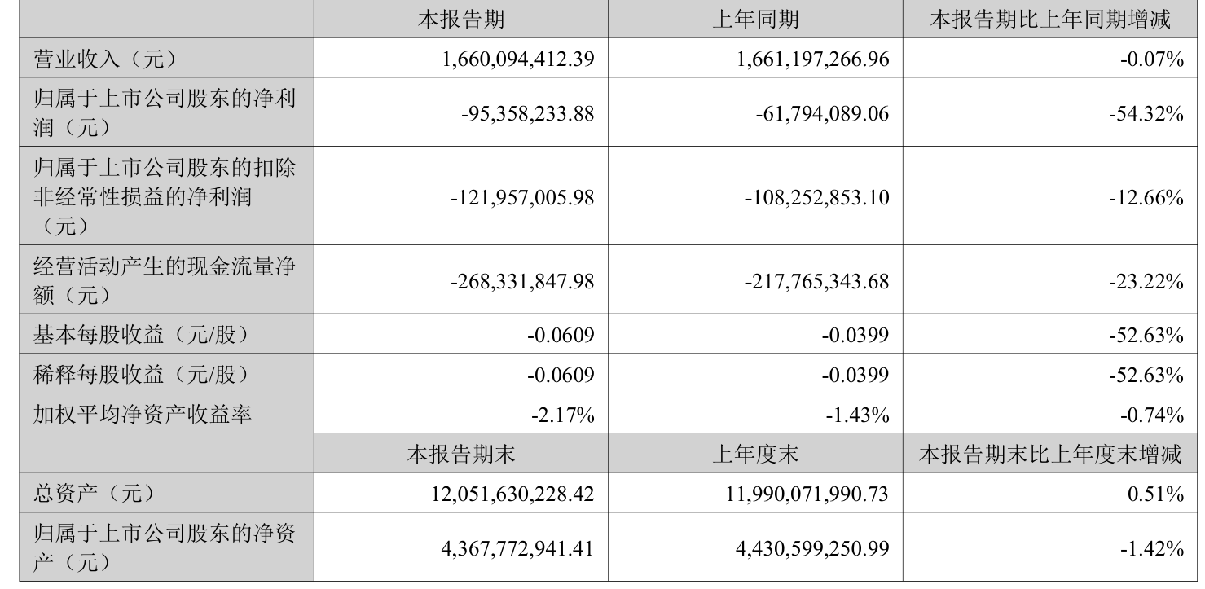This screenshot has height=589, width=1205.
Task: Select the -2.17% return cell
Action: (x=563, y=415)
